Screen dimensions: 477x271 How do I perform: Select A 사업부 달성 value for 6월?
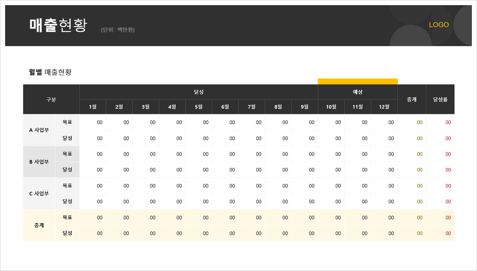coord(232,138)
